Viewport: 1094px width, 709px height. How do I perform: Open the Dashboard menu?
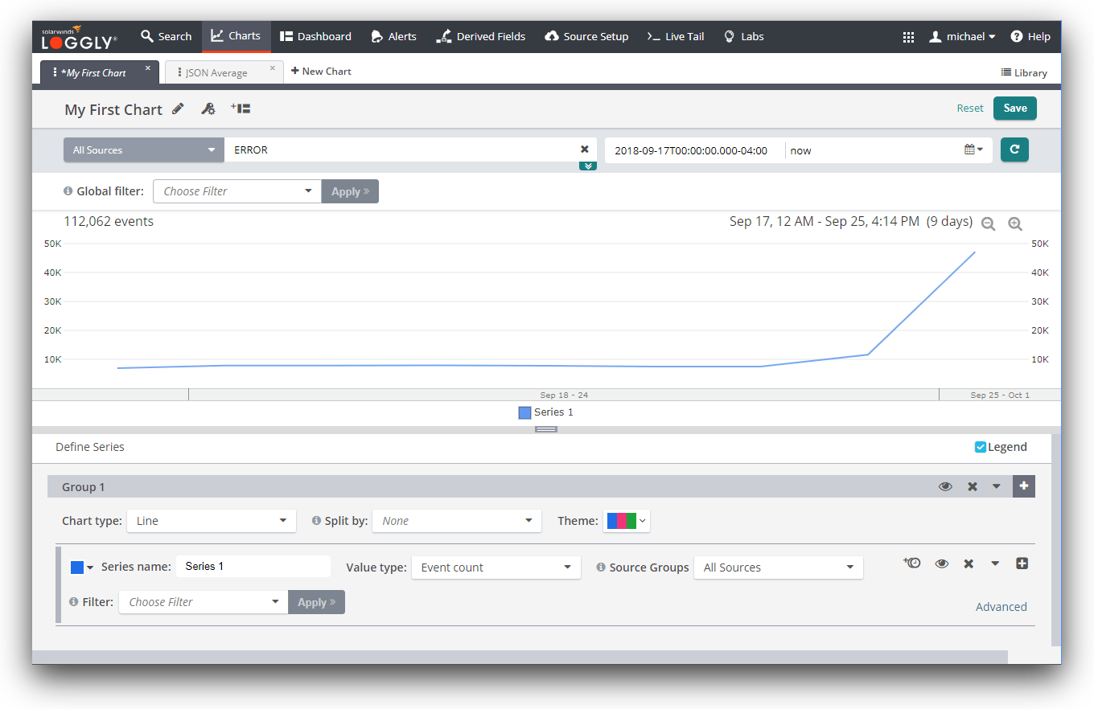click(315, 37)
